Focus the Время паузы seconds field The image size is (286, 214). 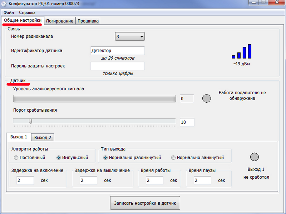coord(202,180)
